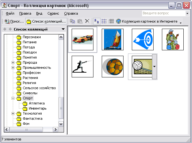This screenshot has height=143, width=192.
Task: Select the Персонажи folder
Action: pyautogui.click(x=32, y=37)
